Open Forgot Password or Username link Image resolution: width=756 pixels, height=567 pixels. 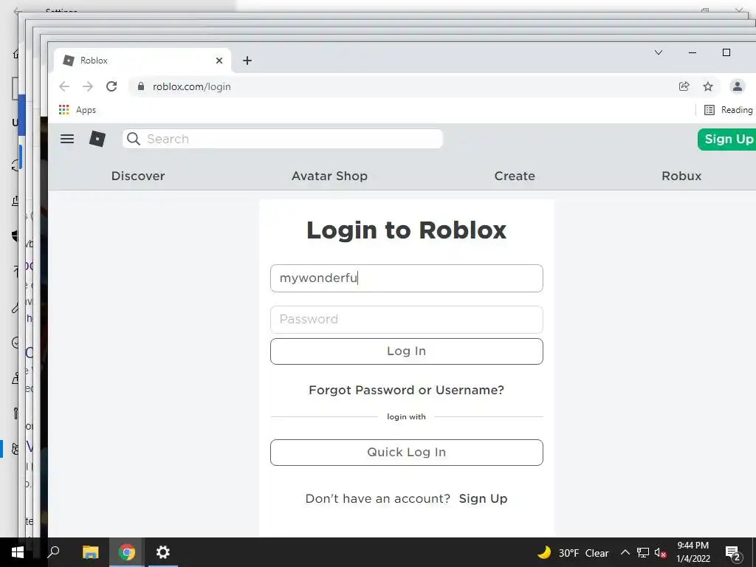tap(407, 390)
